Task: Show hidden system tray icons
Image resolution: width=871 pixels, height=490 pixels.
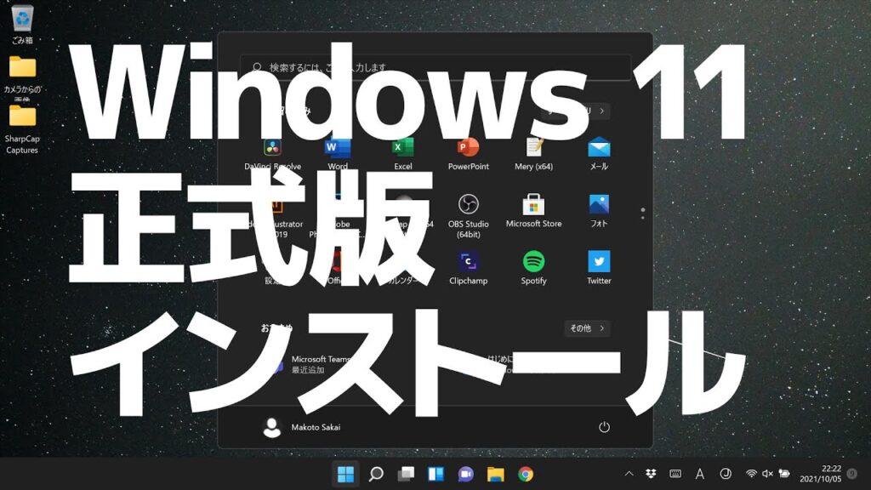Action: tap(629, 474)
